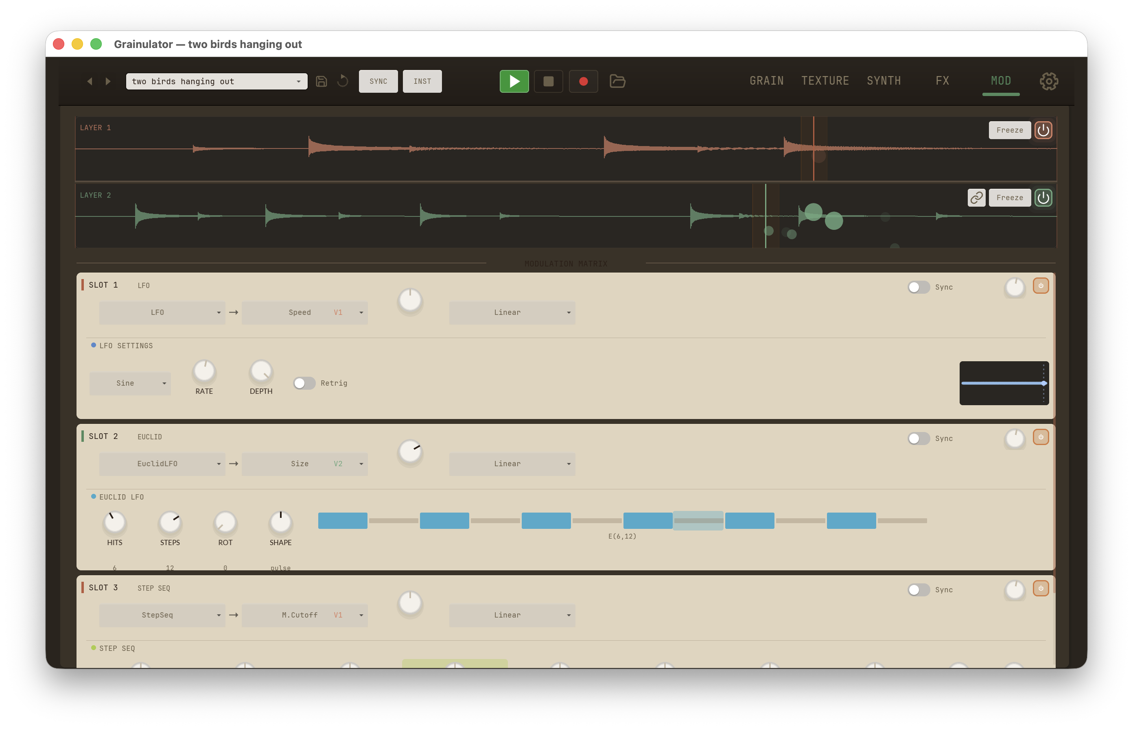The height and width of the screenshot is (729, 1133).
Task: Open Slot 3 Linear curve dropdown
Action: click(x=512, y=615)
